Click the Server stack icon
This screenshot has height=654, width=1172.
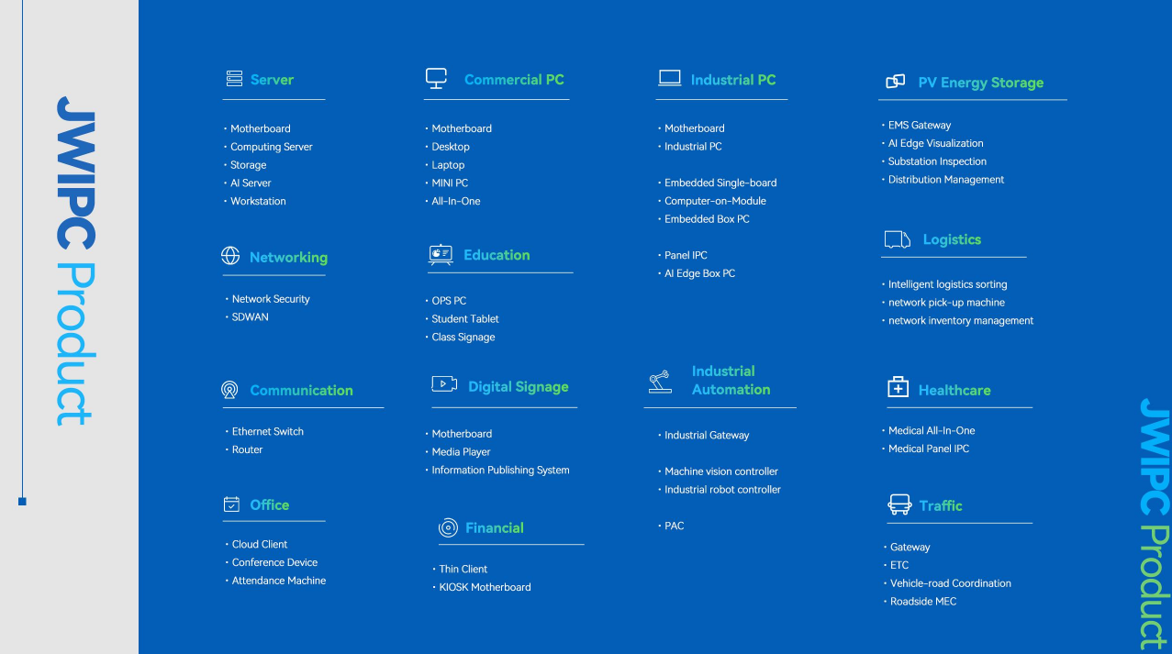point(234,79)
